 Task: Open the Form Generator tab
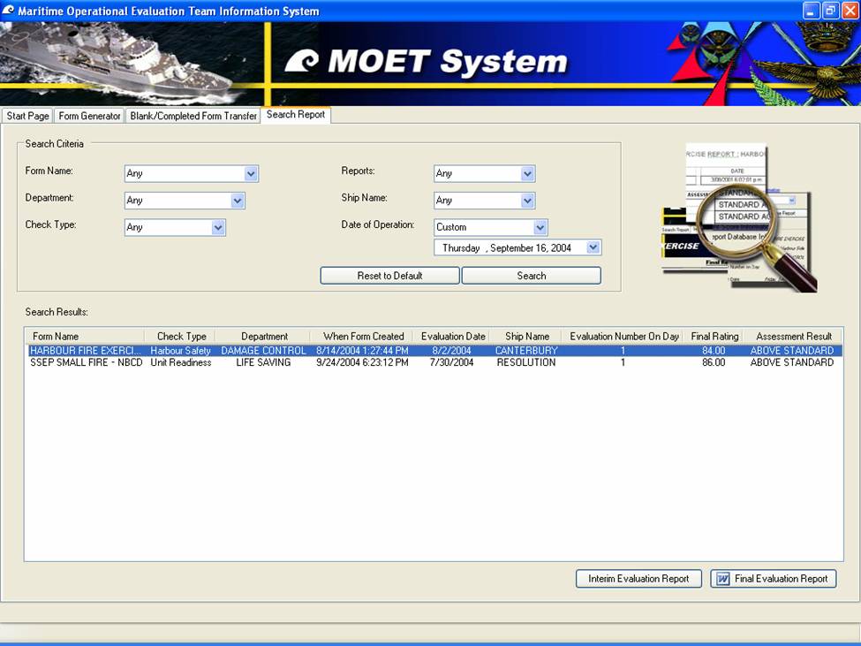point(89,116)
